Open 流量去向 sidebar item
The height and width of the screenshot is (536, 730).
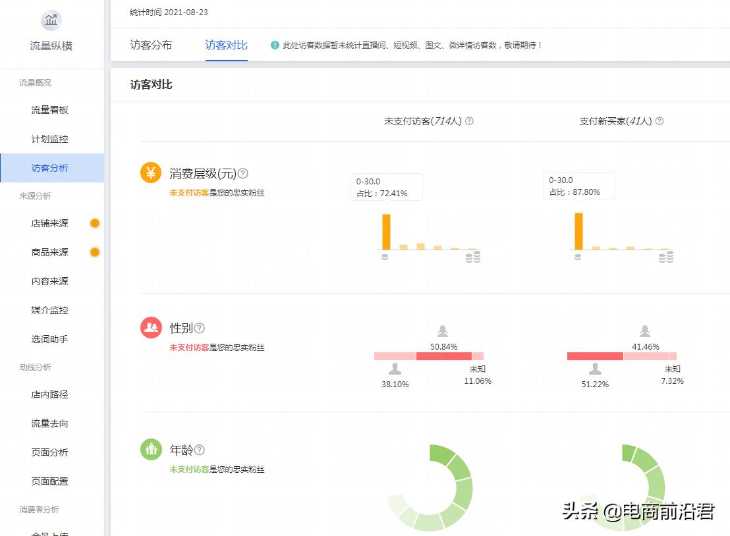click(x=50, y=423)
